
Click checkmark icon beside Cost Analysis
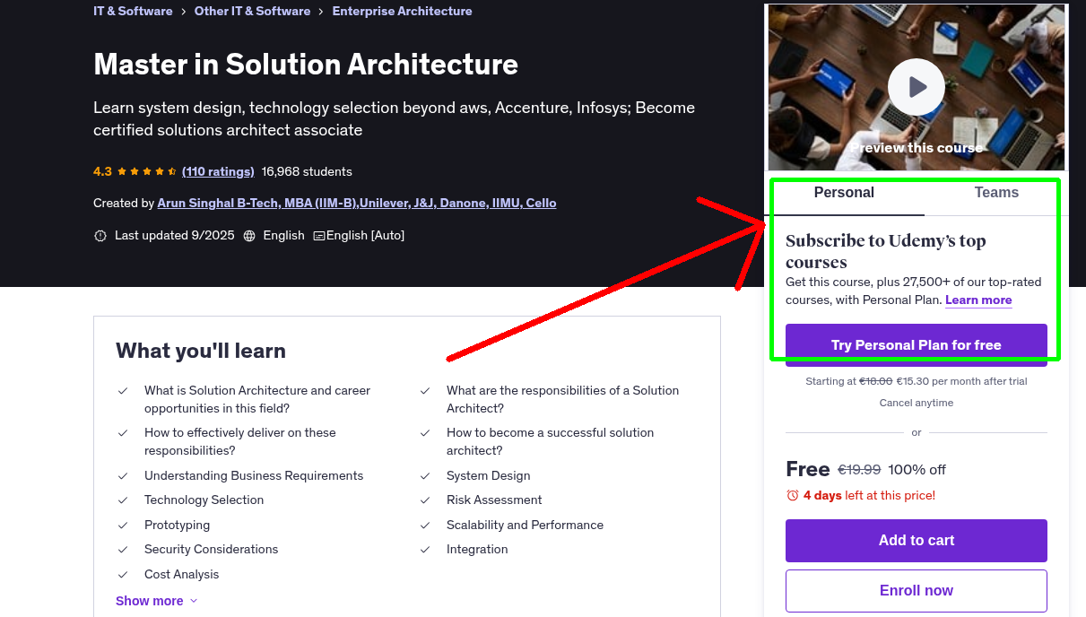pyautogui.click(x=123, y=575)
